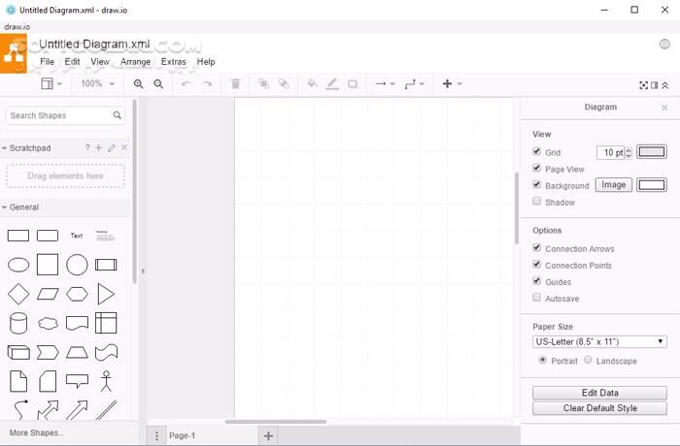The width and height of the screenshot is (680, 446).
Task: Enable the Autosave checkbox
Action: 537,297
